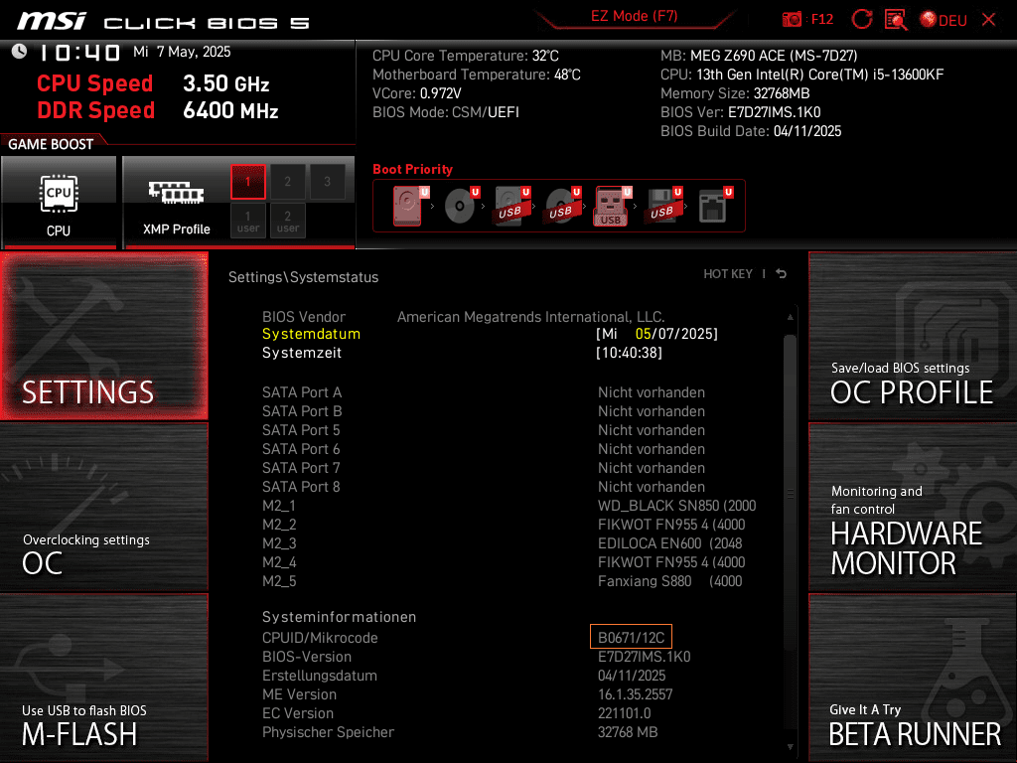Click the settings list scrollbar thumb
This screenshot has height=763, width=1017.
pos(790,493)
